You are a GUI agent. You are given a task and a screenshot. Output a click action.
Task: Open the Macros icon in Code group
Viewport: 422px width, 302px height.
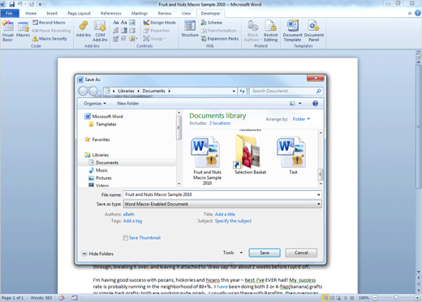click(x=23, y=29)
